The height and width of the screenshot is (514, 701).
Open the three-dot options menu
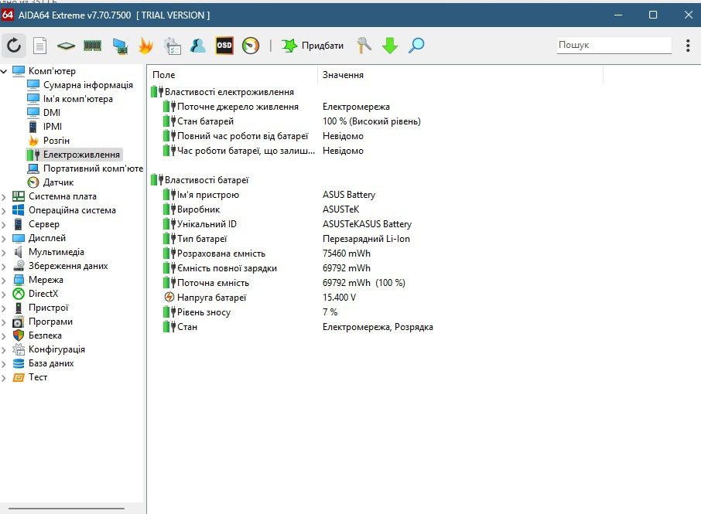click(x=688, y=46)
